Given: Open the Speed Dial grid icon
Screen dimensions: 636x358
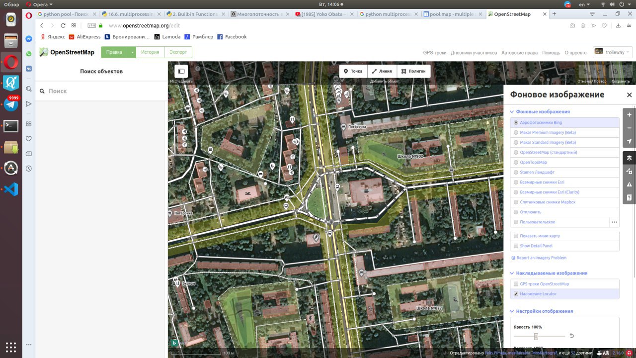Looking at the screenshot, I should [x=74, y=25].
